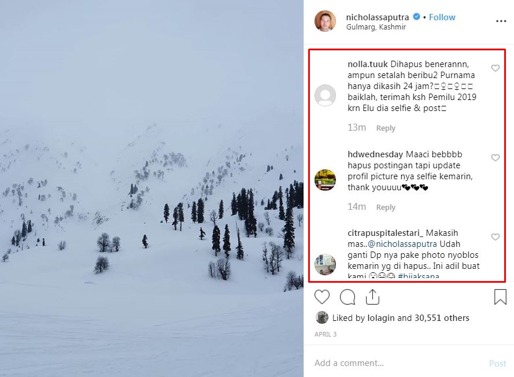The width and height of the screenshot is (514, 377).
Task: Like the comment by citrapuspitalestari_
Action: click(x=495, y=237)
